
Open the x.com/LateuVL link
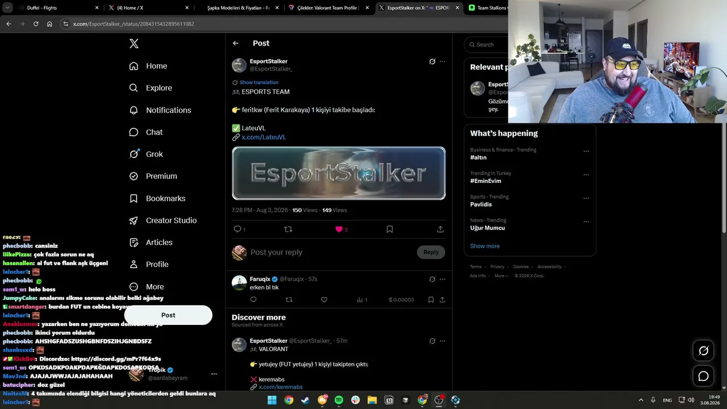click(x=264, y=137)
